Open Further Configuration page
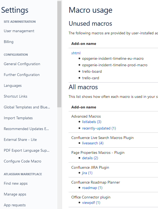 pos(22,75)
